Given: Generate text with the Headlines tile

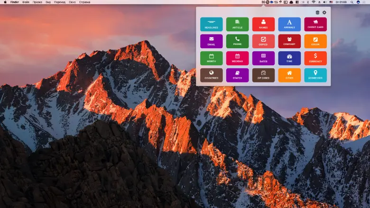Looking at the screenshot, I should click(x=211, y=24).
